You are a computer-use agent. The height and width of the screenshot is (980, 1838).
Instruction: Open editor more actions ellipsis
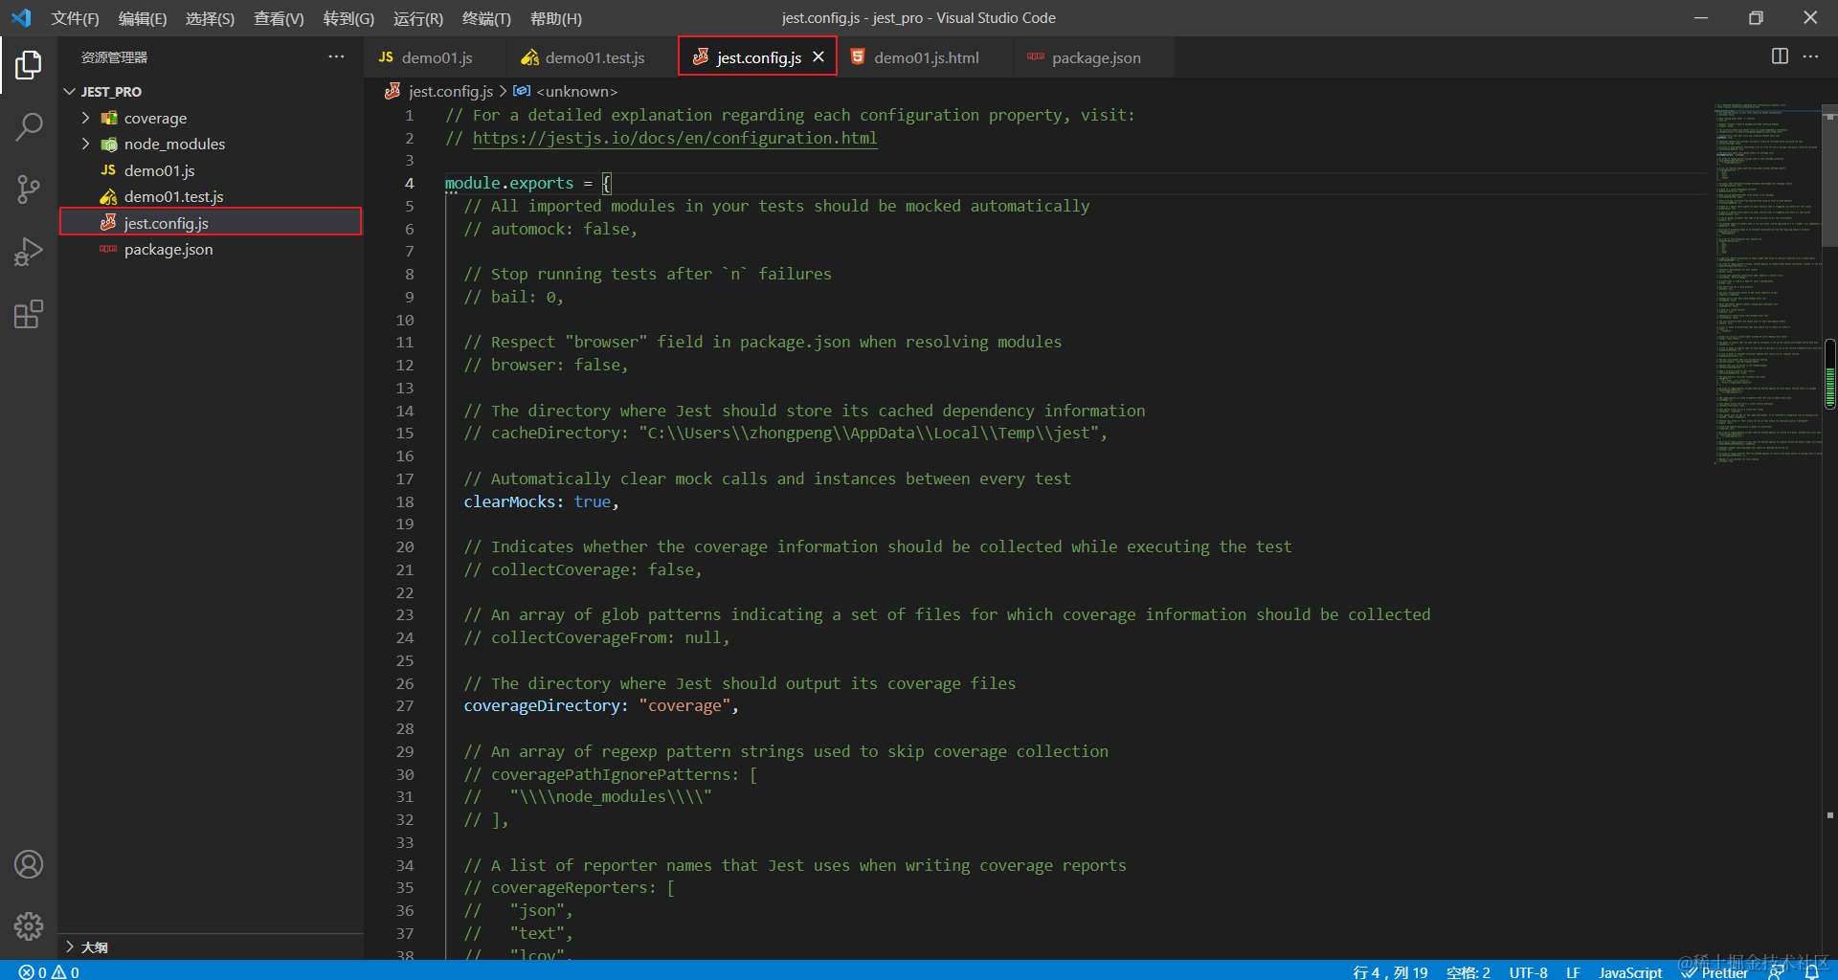1810,56
